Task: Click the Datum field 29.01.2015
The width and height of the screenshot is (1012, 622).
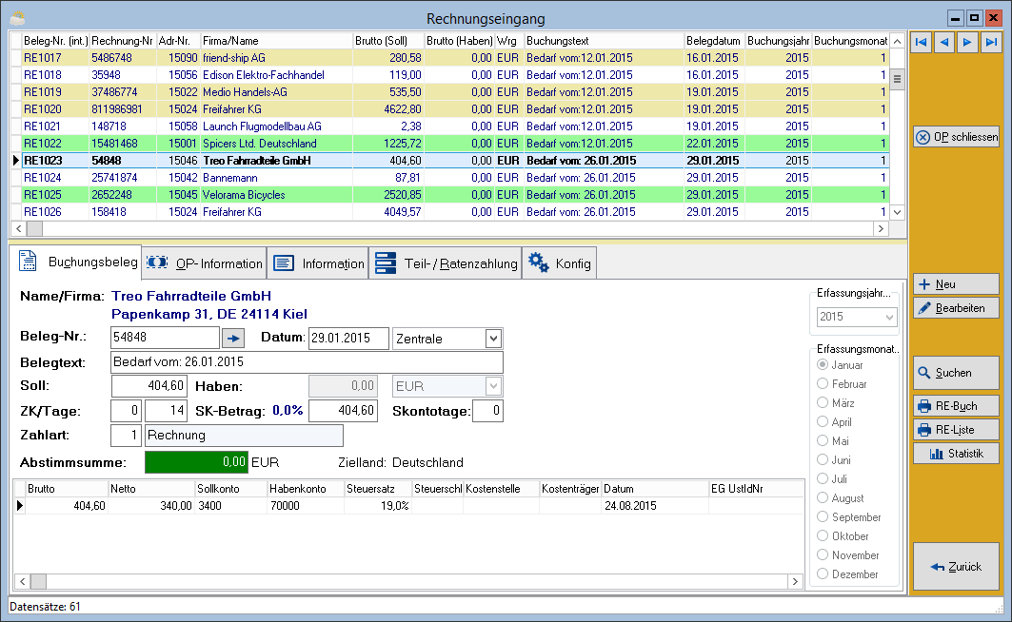Action: 348,339
